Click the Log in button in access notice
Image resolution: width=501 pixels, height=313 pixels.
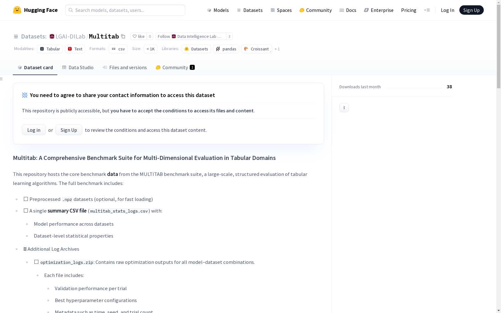click(x=34, y=130)
